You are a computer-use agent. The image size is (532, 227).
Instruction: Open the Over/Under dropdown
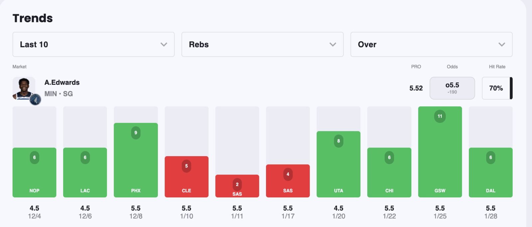pos(431,45)
